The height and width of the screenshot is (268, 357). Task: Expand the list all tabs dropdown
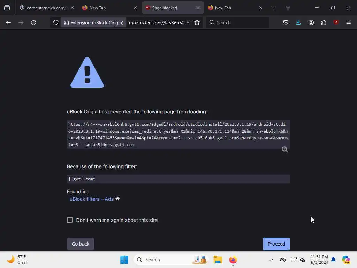click(x=288, y=8)
